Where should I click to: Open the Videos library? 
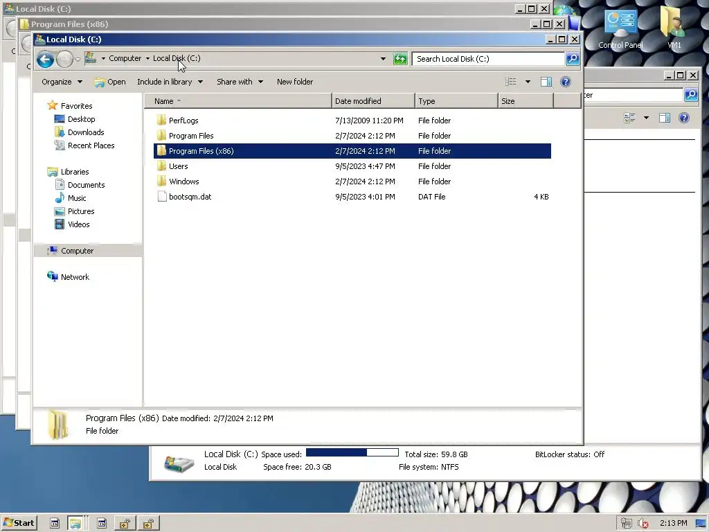(78, 224)
